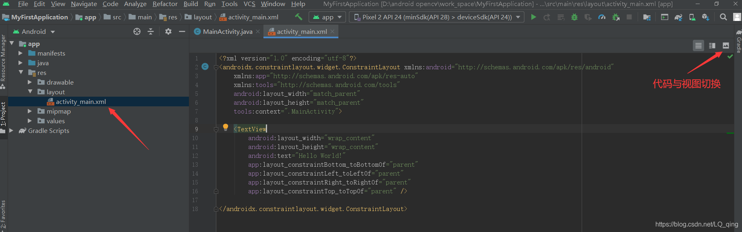Close the MainActivity.java tab
742x232 pixels.
coord(258,31)
